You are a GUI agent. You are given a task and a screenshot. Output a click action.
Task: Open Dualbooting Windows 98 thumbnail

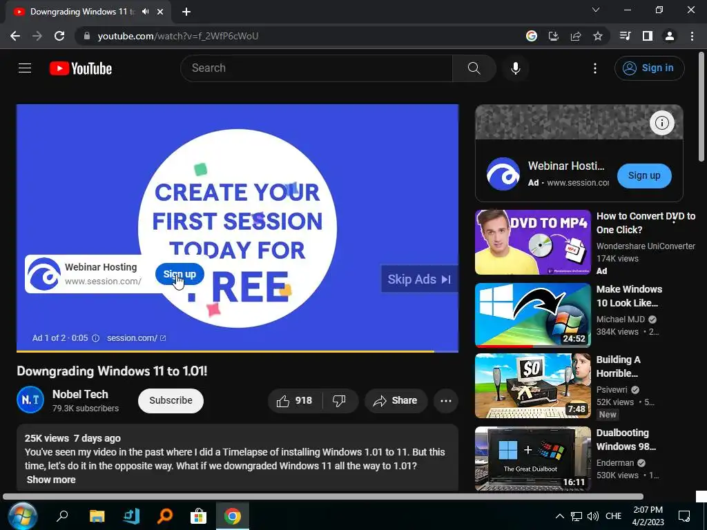click(533, 458)
